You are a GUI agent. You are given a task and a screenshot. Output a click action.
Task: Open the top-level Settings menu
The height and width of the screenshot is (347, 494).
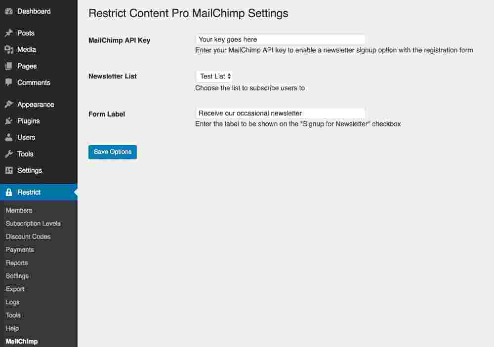pyautogui.click(x=39, y=170)
